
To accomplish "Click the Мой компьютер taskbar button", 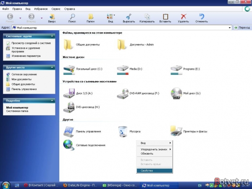I will [159, 185].
